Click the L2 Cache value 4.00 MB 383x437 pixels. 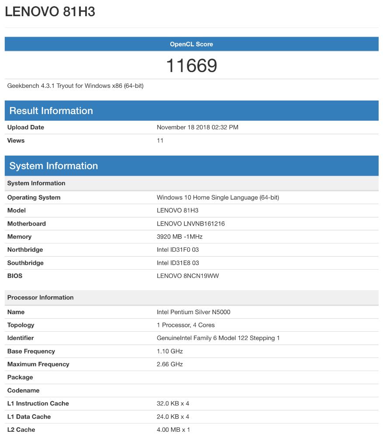pos(173,430)
